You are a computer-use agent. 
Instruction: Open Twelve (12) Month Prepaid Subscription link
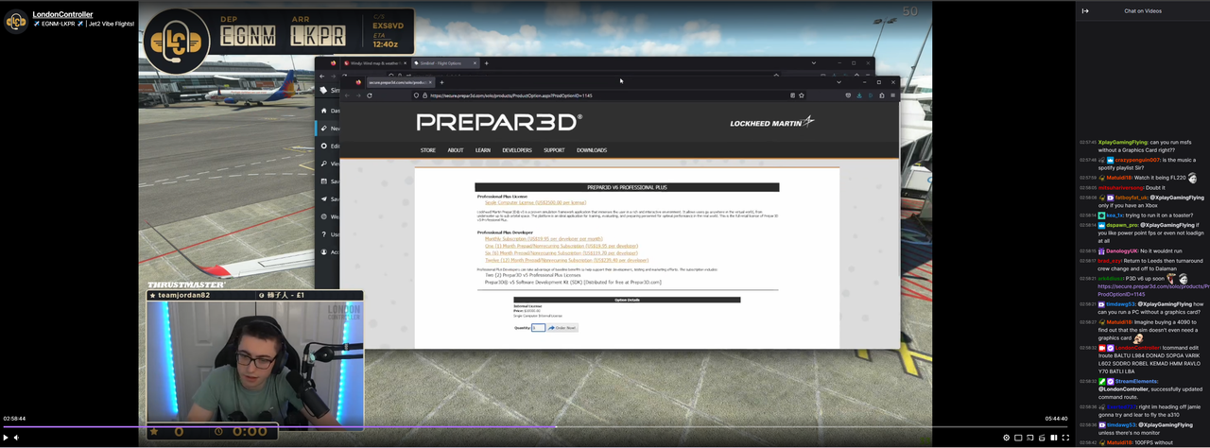coord(566,260)
